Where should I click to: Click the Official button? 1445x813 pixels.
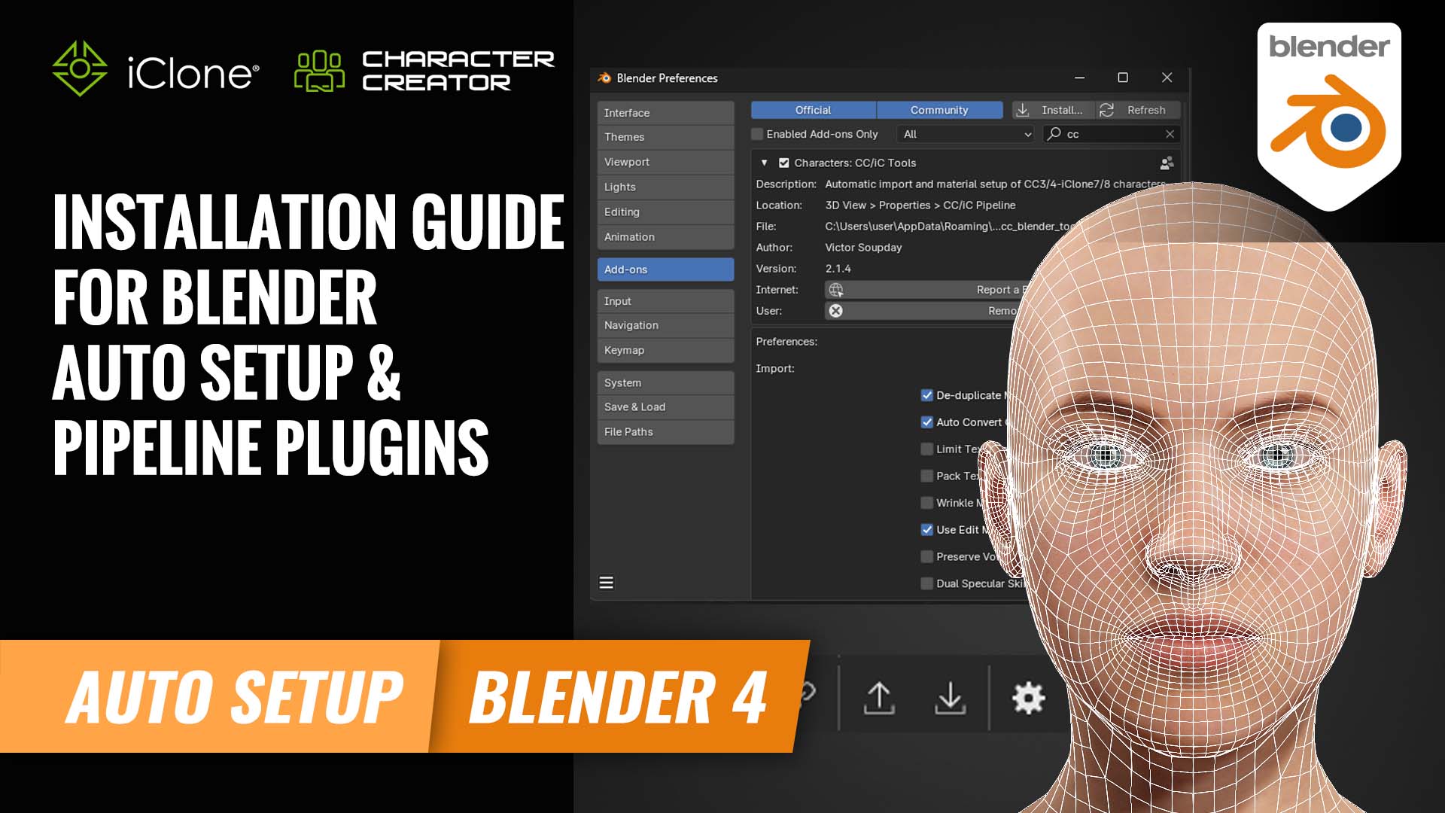tap(813, 109)
